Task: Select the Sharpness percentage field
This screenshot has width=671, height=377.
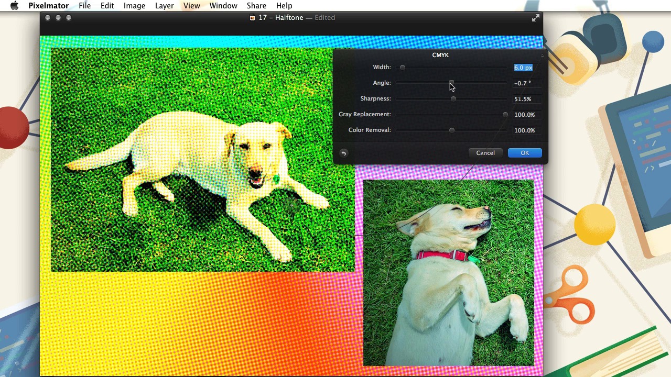Action: (x=523, y=99)
